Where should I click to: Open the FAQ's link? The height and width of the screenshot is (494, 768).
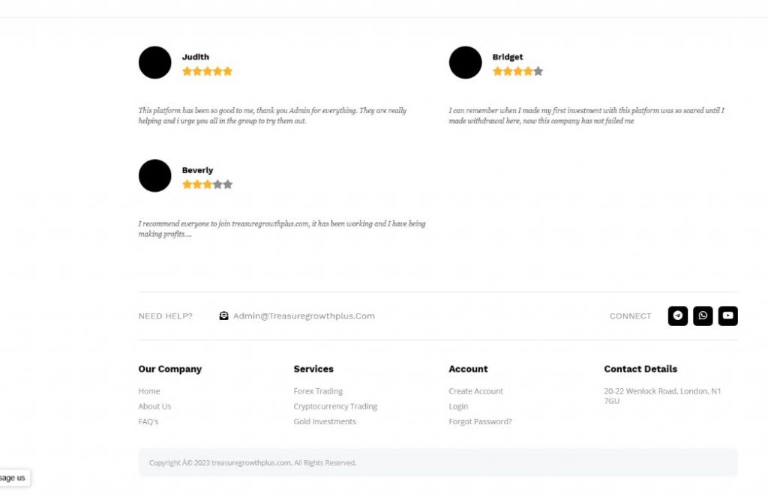148,421
